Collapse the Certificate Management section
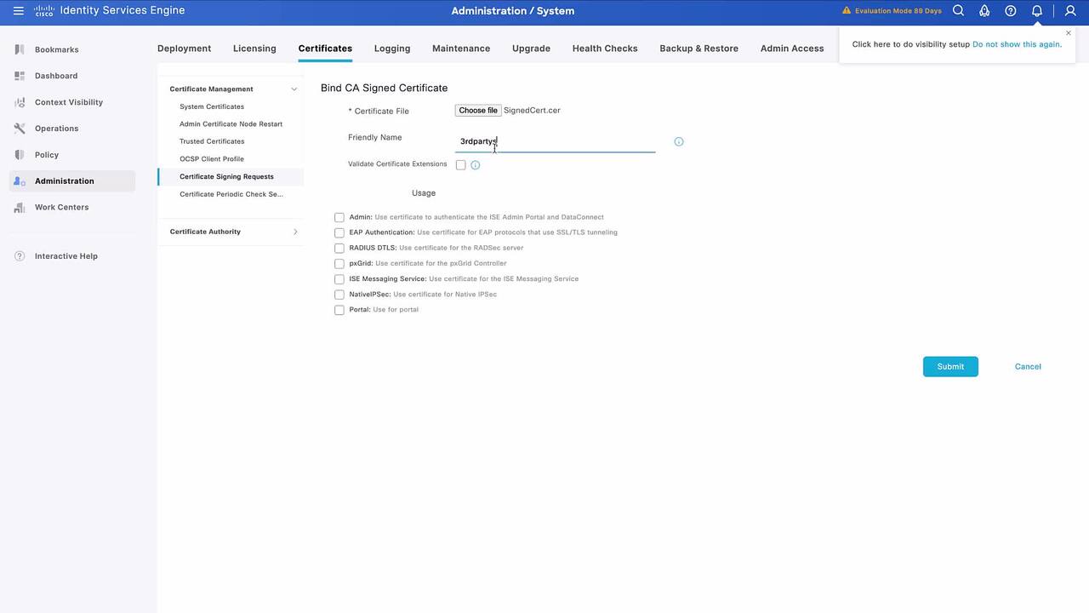 coord(294,89)
